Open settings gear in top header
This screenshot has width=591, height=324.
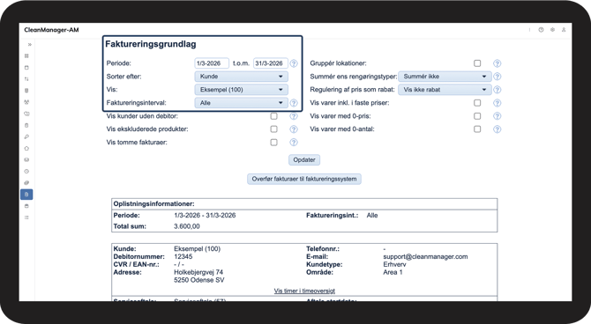point(552,30)
